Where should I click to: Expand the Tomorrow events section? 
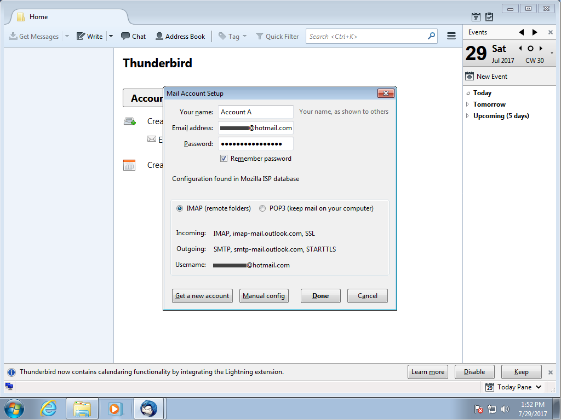pos(467,104)
